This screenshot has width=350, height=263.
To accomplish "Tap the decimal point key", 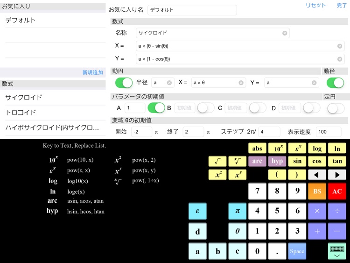I will click(277, 251).
